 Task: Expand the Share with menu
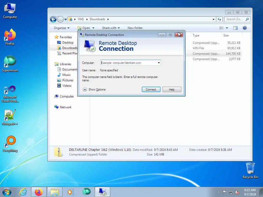click(111, 28)
